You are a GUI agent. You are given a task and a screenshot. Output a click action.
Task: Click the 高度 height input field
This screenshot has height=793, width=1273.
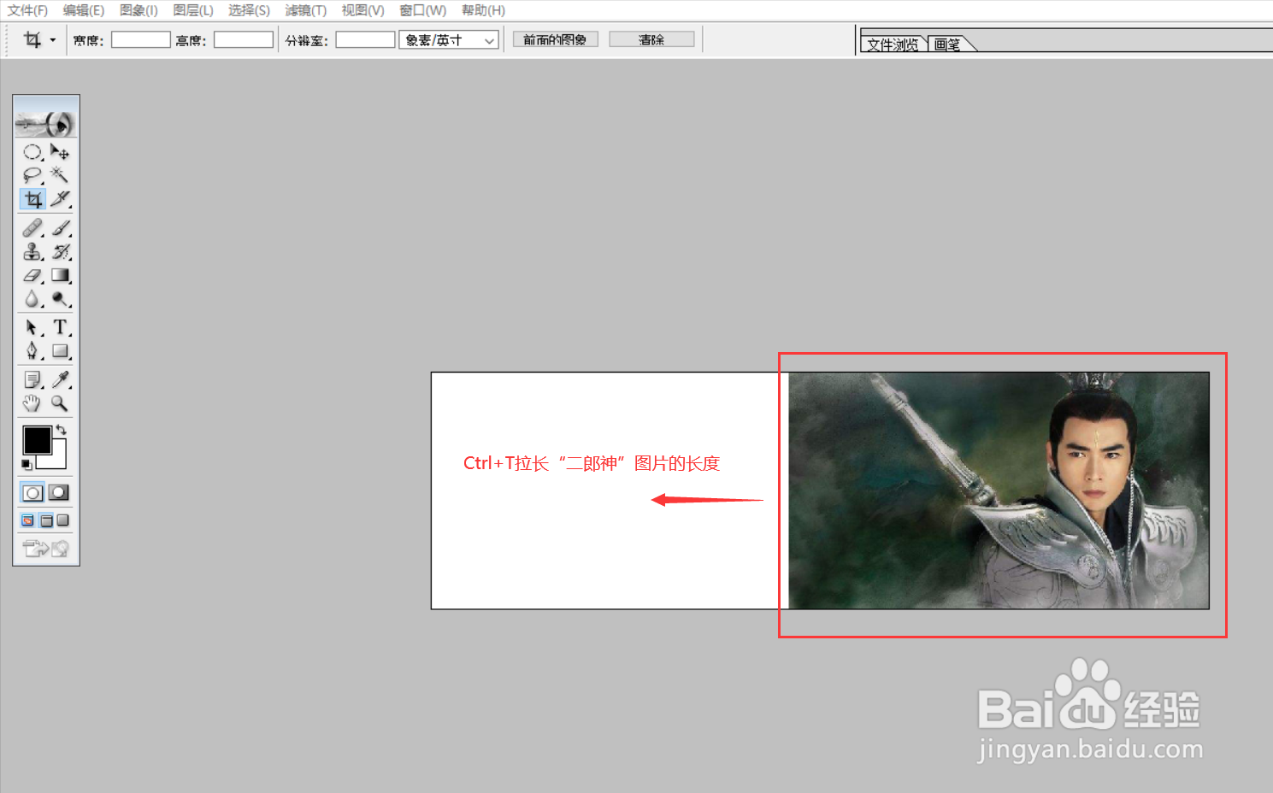(244, 40)
